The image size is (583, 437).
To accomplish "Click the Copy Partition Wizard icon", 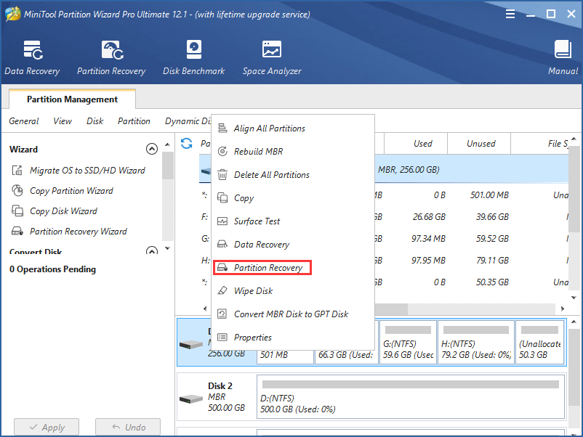I will [x=16, y=191].
